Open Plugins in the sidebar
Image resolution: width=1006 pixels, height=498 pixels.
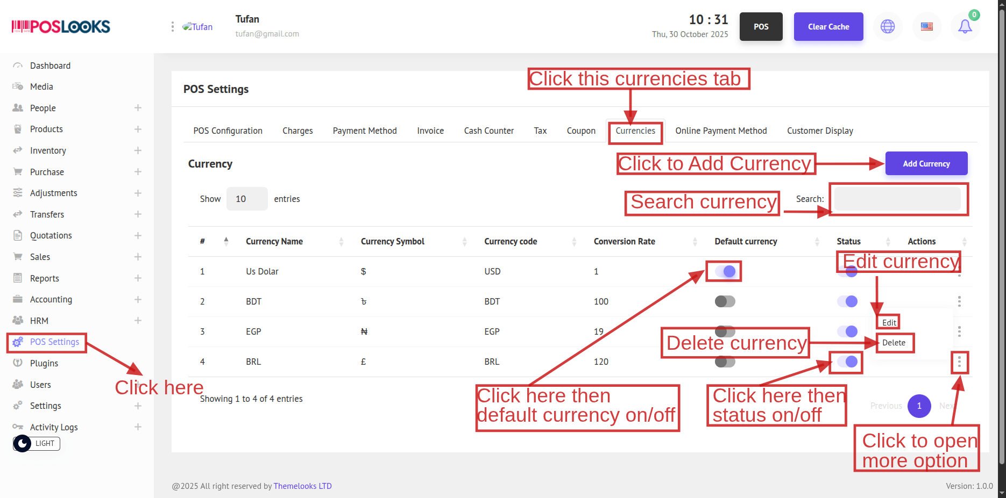[44, 363]
